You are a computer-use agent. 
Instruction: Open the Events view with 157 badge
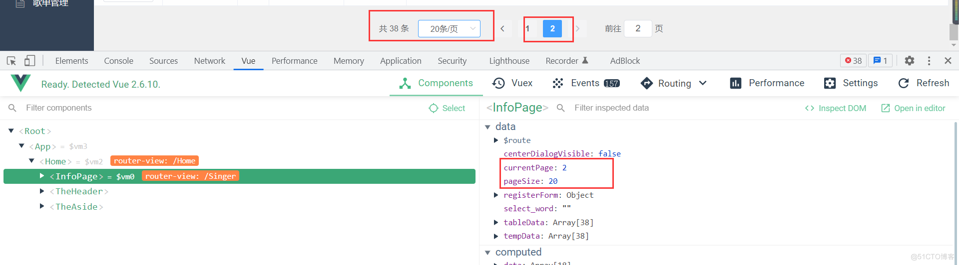pyautogui.click(x=586, y=83)
